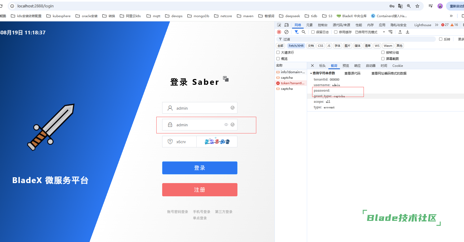Click the red error count badge 27

(x=445, y=25)
